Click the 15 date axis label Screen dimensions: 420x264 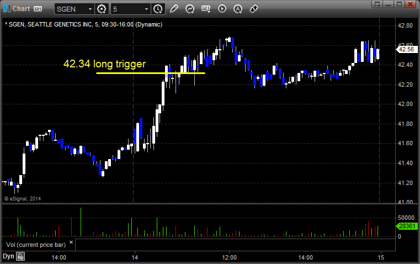[381, 257]
